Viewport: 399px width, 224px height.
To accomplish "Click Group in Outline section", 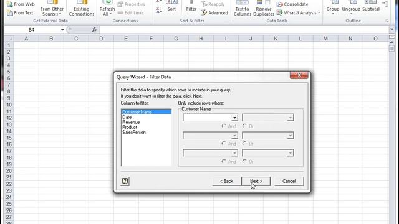I will [333, 8].
